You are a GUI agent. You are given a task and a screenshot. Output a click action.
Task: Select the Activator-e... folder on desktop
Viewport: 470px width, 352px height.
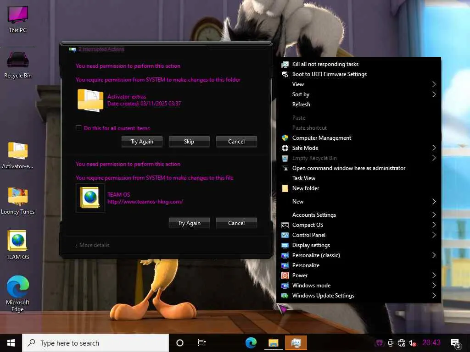pos(18,156)
